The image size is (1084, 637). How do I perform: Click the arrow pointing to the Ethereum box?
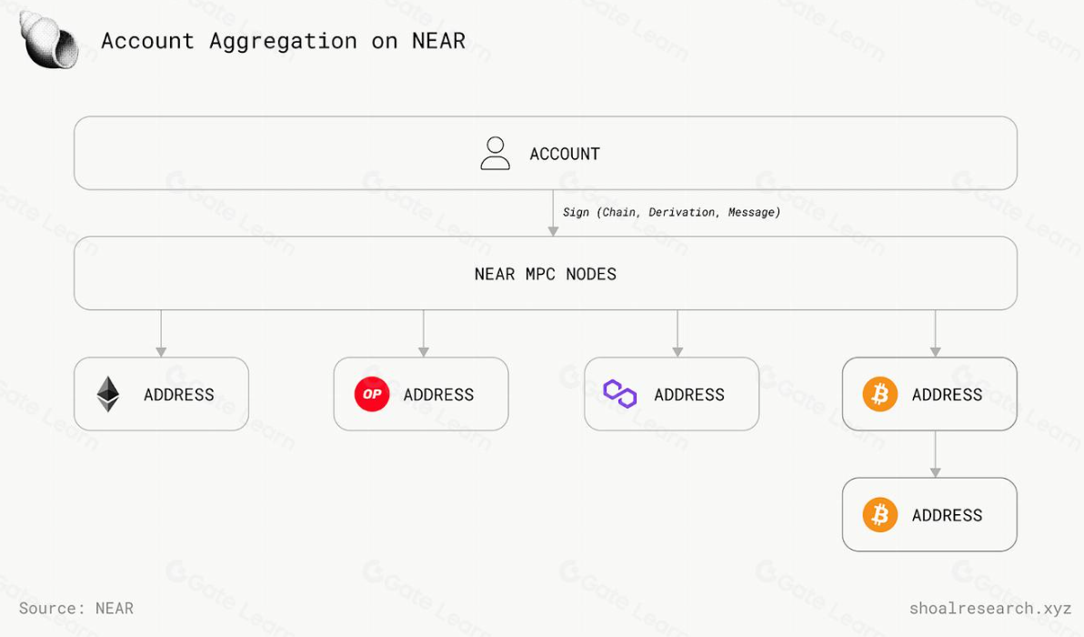coord(161,333)
